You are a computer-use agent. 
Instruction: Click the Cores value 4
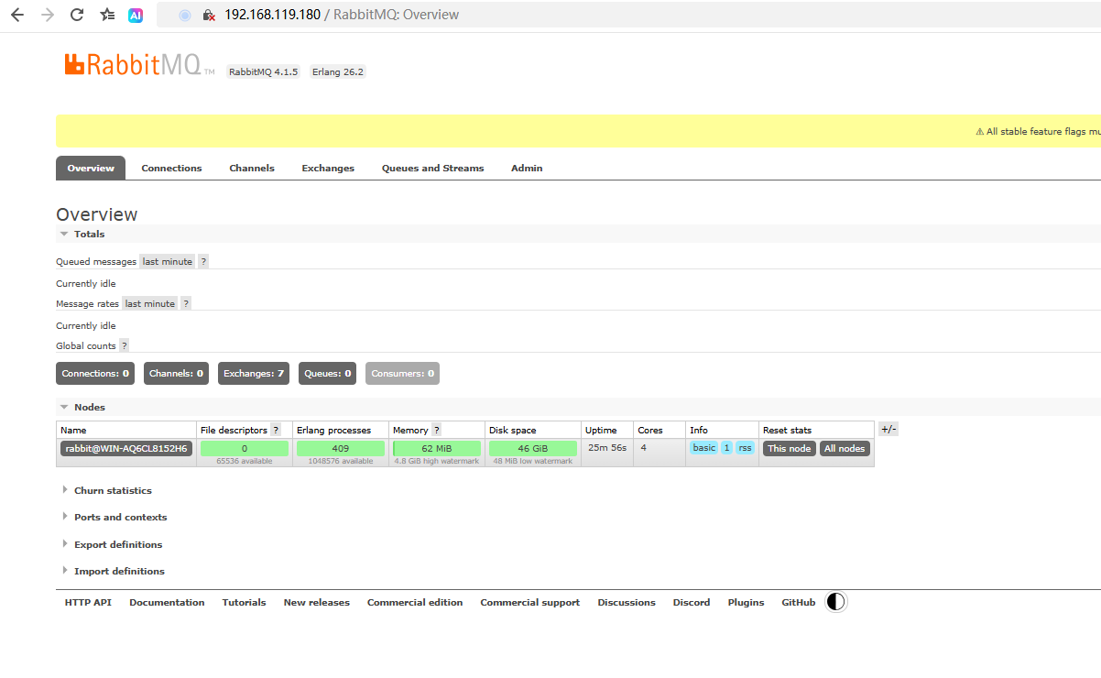pyautogui.click(x=644, y=447)
